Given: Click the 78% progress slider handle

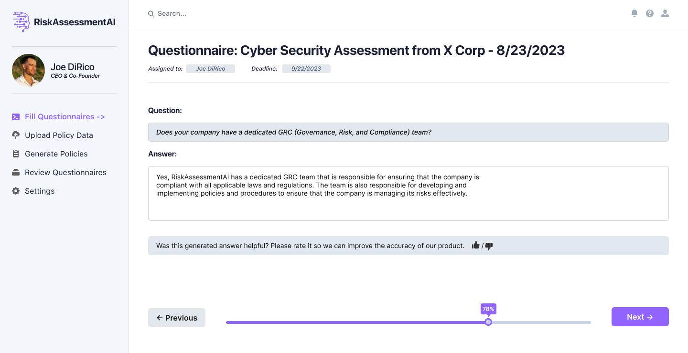Looking at the screenshot, I should pyautogui.click(x=488, y=322).
